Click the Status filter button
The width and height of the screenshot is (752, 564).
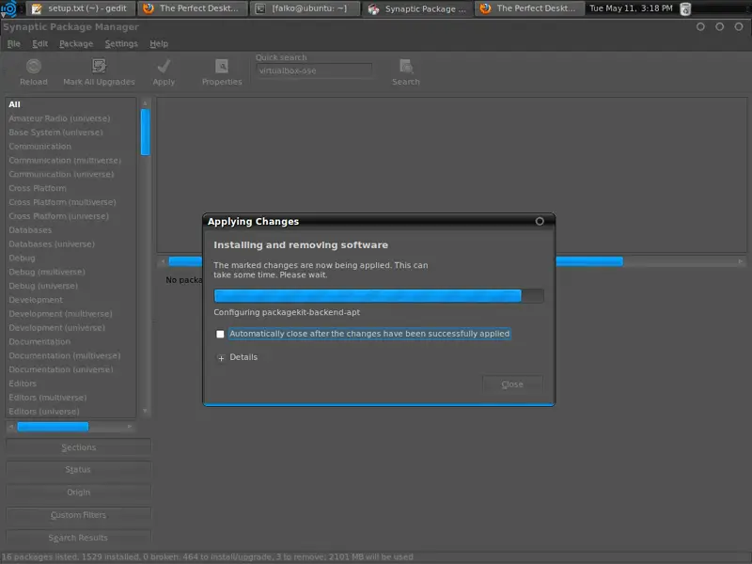coord(79,469)
